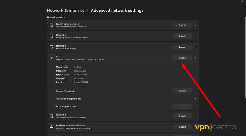Click the Network adapters section heading

56,17
